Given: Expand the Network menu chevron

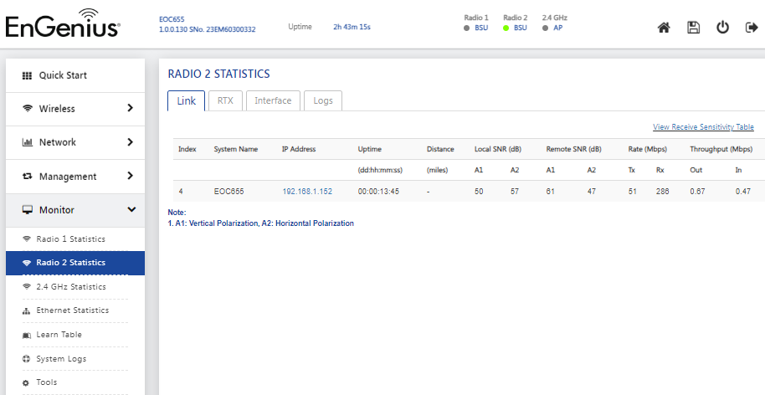Looking at the screenshot, I should tap(131, 142).
